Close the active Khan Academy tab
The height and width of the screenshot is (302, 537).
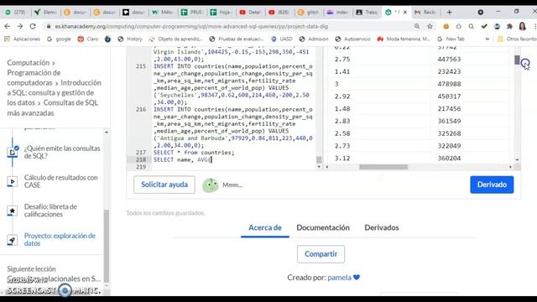point(405,13)
